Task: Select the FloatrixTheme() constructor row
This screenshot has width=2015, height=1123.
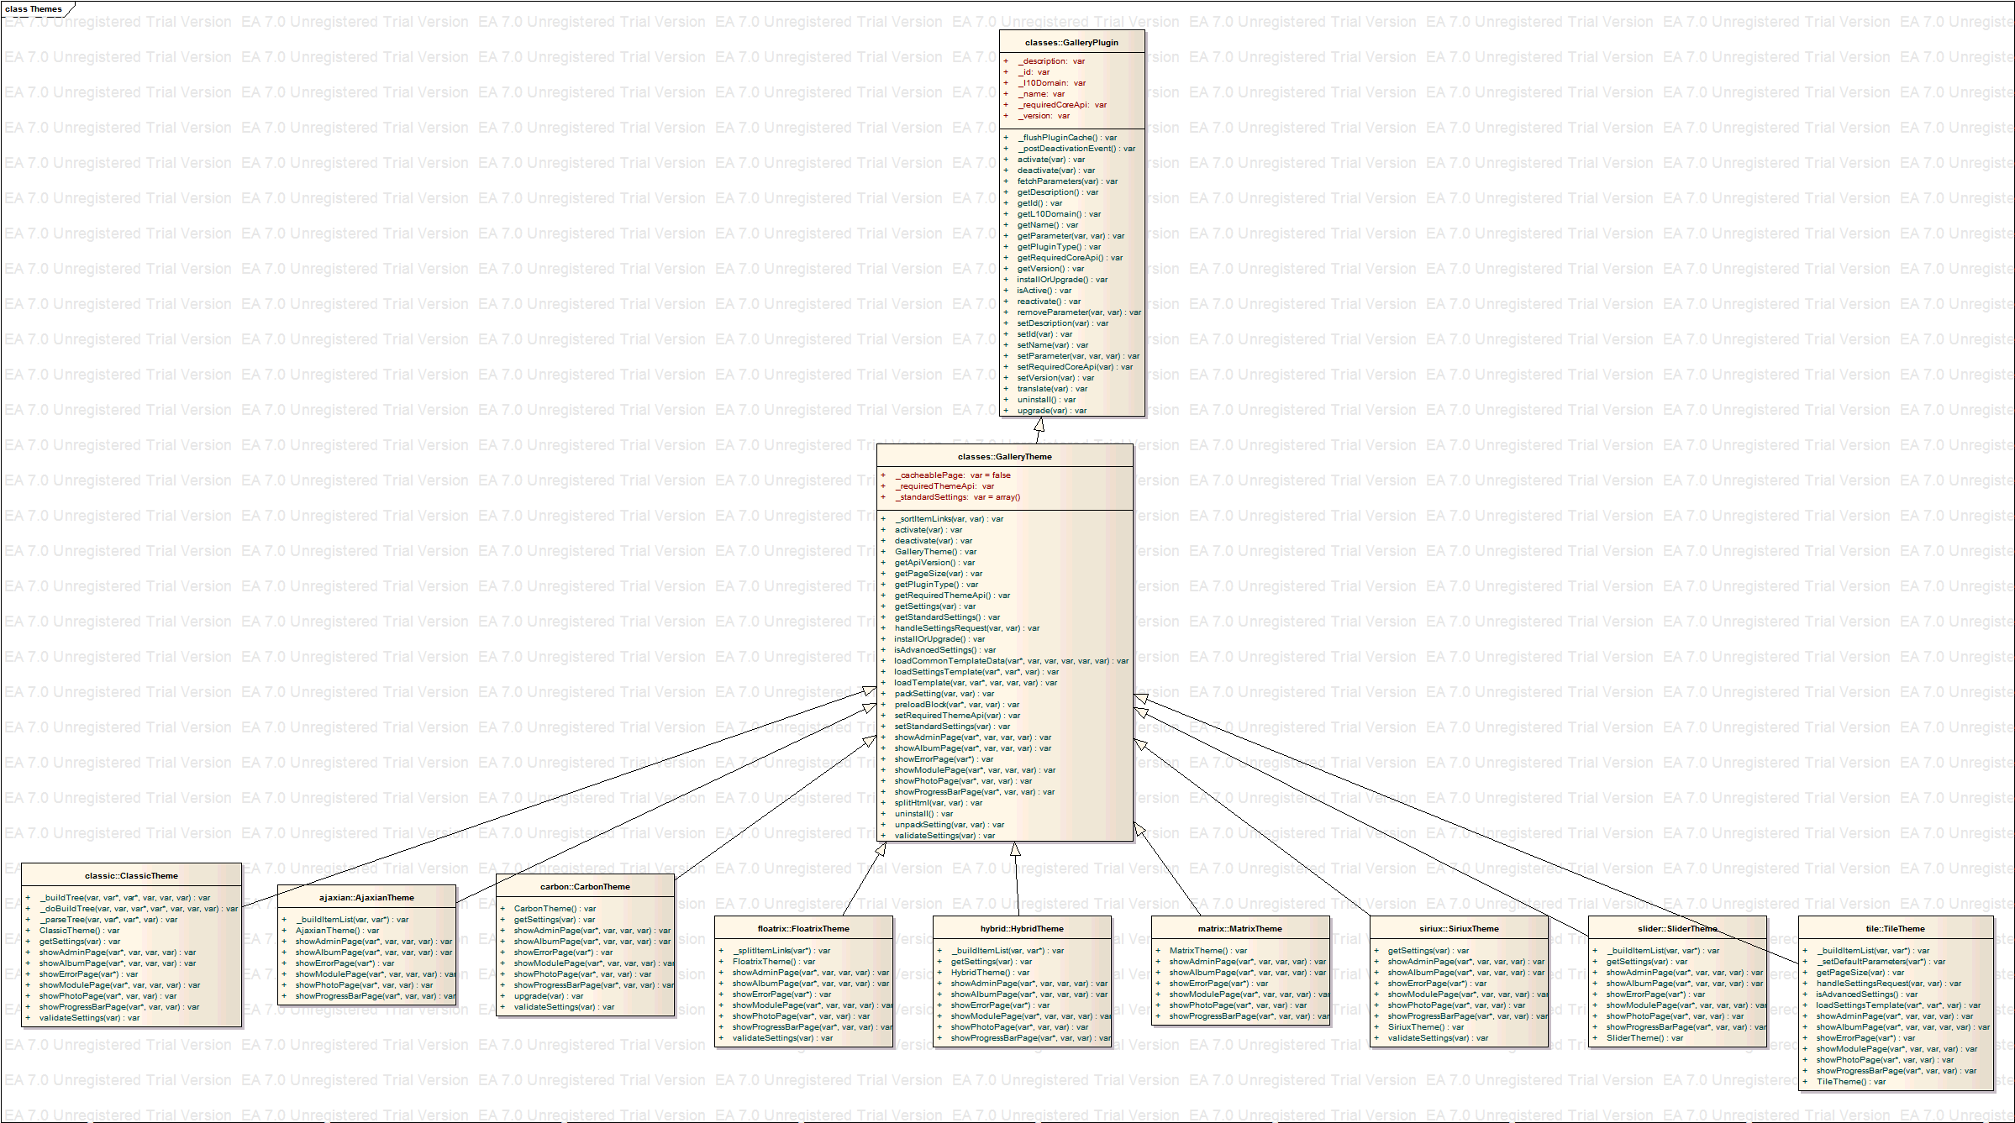Action: pyautogui.click(x=774, y=962)
